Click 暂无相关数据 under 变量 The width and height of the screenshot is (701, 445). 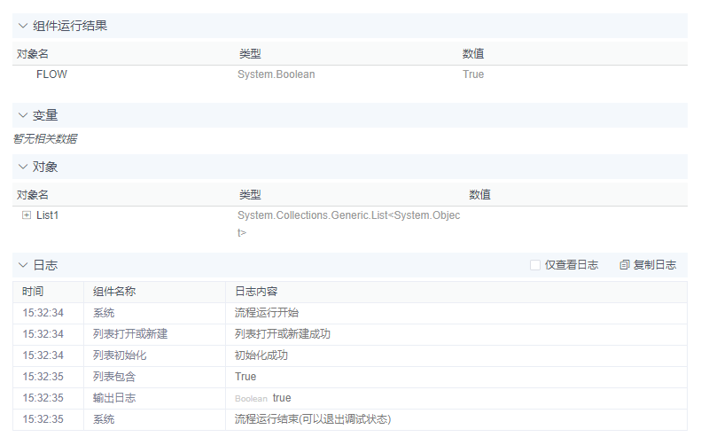45,139
